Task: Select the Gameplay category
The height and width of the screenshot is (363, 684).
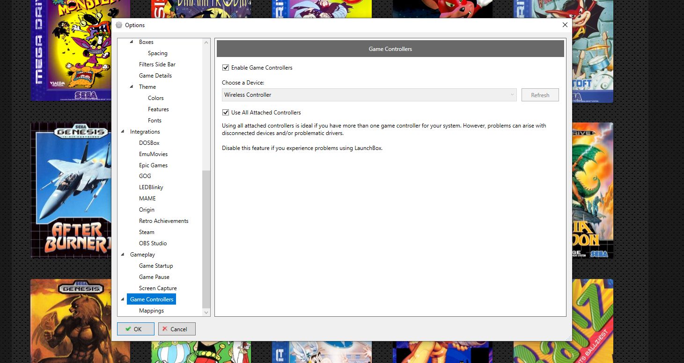Action: [x=142, y=255]
